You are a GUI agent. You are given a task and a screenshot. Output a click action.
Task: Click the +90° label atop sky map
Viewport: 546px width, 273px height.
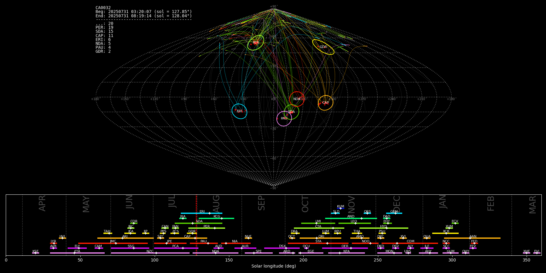[274, 7]
